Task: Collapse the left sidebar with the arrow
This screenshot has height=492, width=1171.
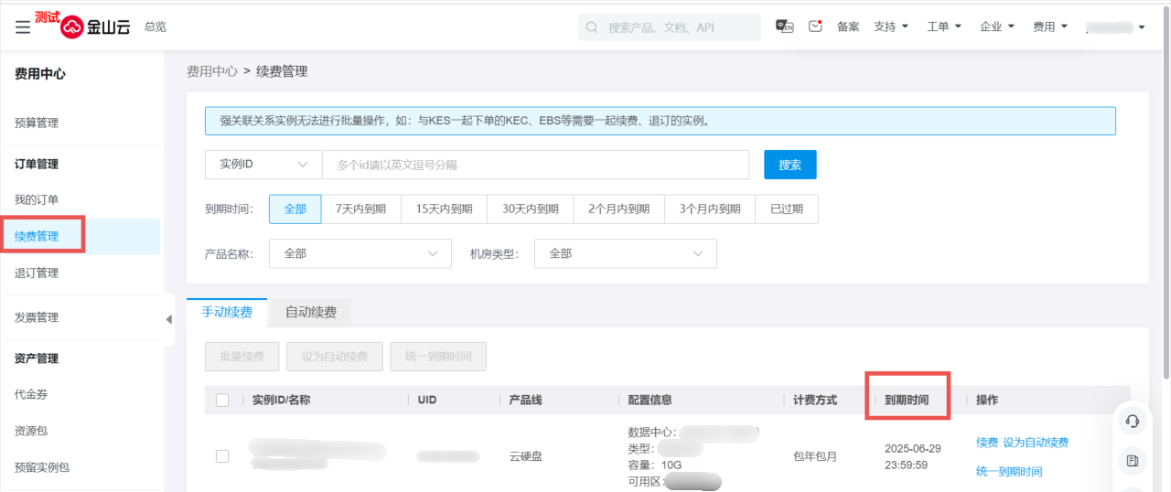Action: click(x=168, y=319)
